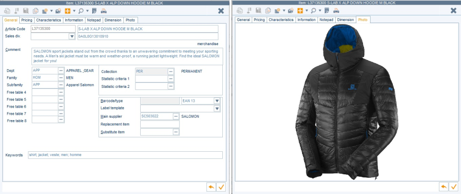This screenshot has height=194, width=461.
Task: Click the ellipsis lookup next to Dept field
Action: [61, 71]
